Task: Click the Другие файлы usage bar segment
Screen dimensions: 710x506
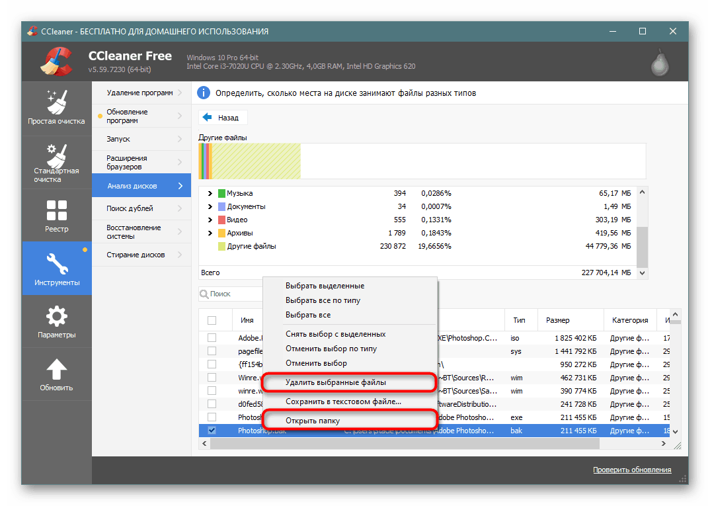Action: pos(256,161)
